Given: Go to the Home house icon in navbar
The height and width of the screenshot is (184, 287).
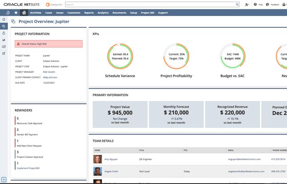Looking at the screenshot, I should [x=24, y=13].
